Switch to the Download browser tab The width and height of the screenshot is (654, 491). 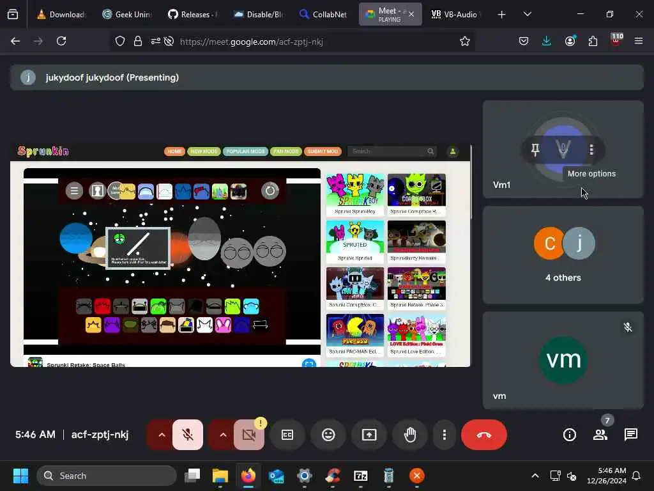62,14
